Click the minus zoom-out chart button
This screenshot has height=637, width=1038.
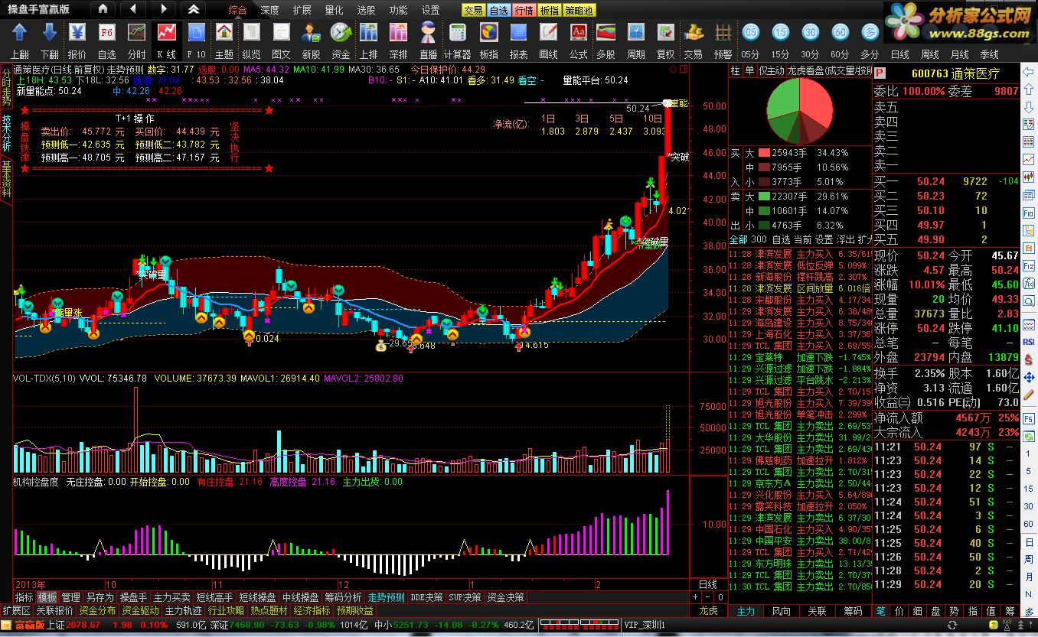tap(707, 596)
